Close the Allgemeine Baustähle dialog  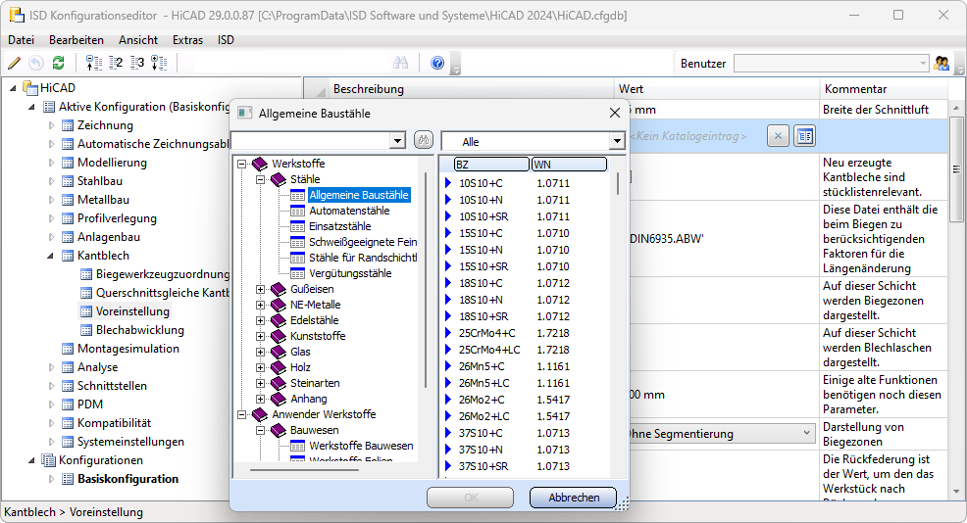click(614, 113)
